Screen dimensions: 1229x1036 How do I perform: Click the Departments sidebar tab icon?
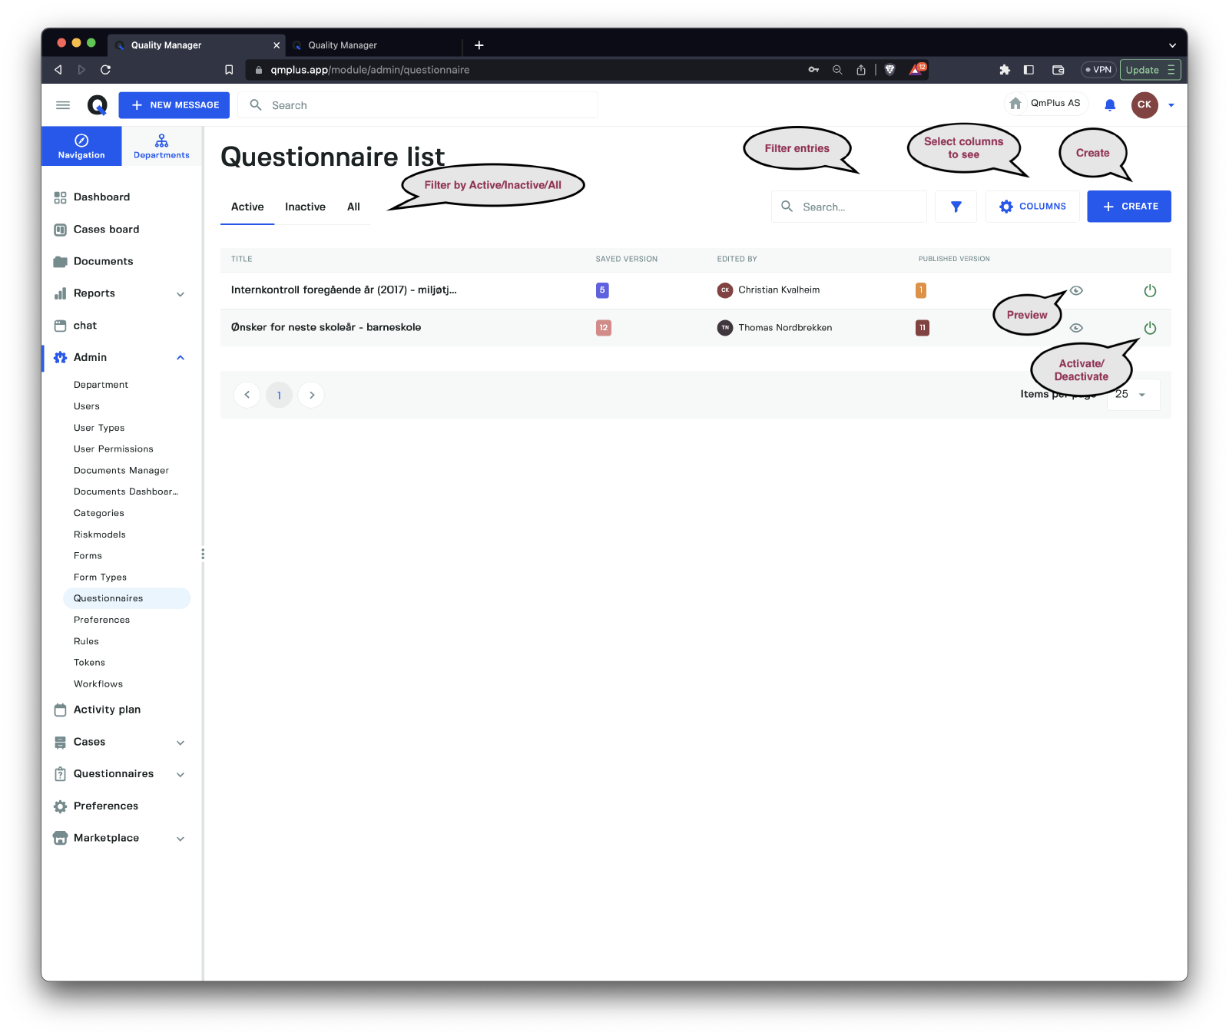(161, 141)
